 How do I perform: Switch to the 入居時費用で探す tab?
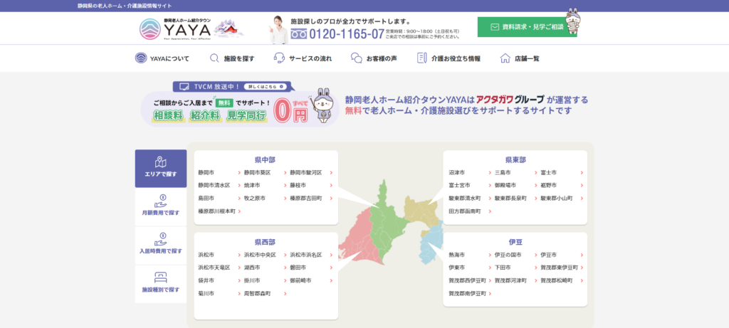coord(161,245)
